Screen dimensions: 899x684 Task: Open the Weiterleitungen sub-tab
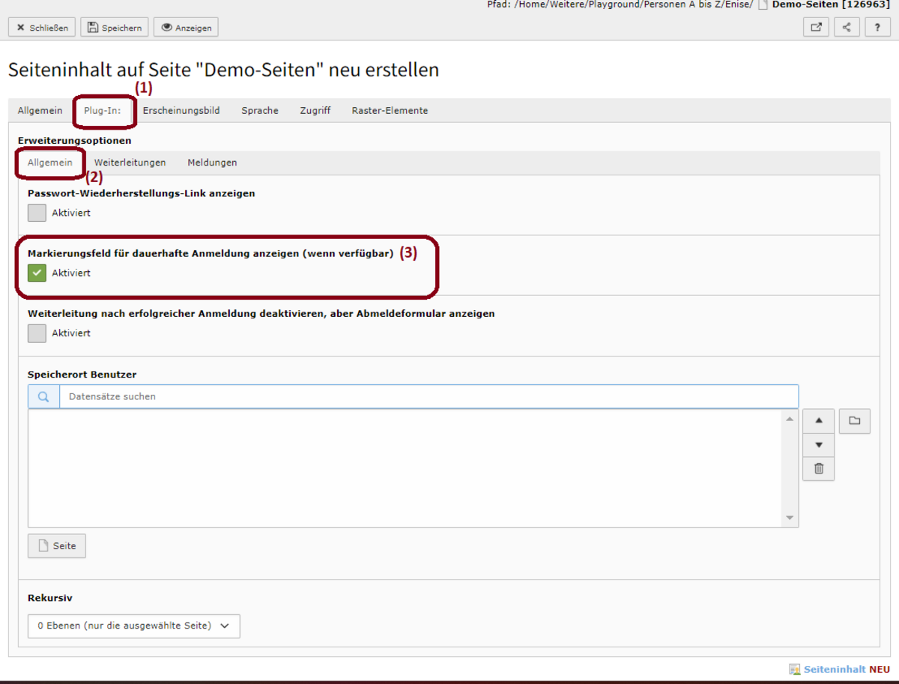(x=130, y=163)
